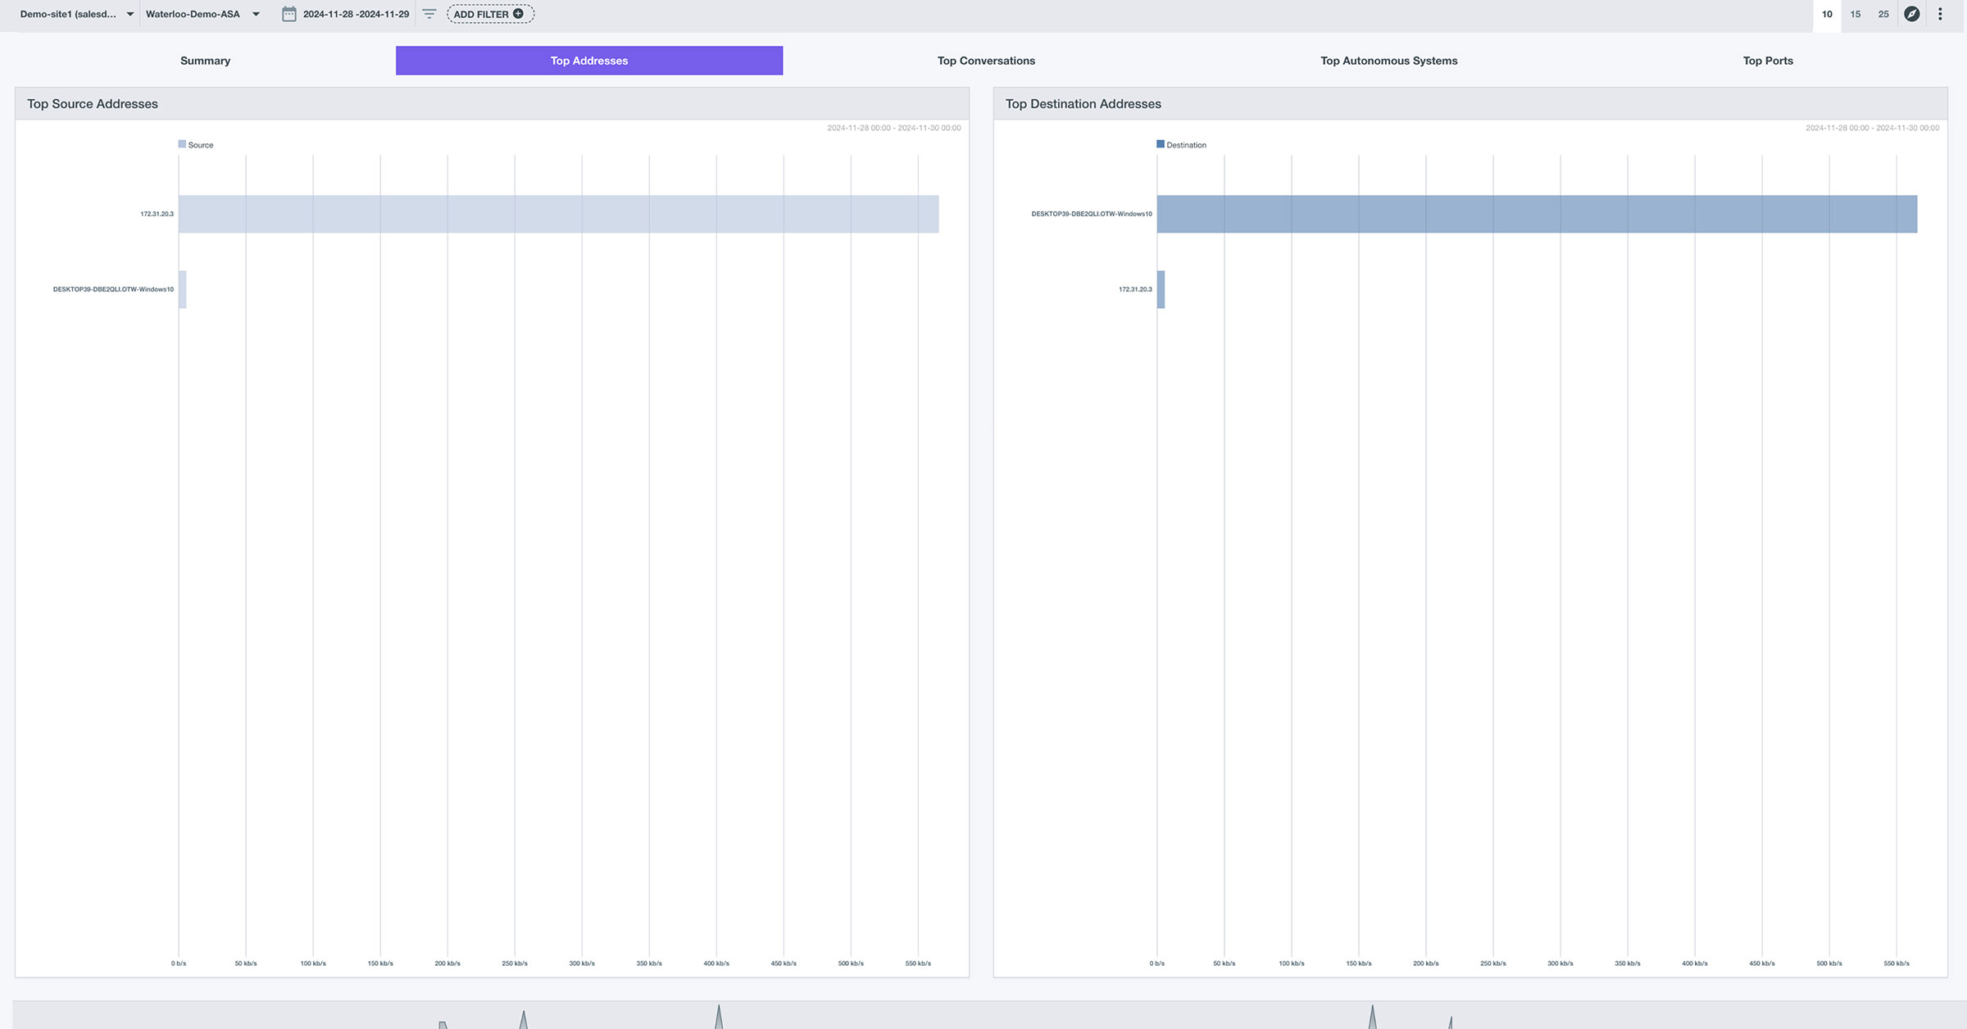Viewport: 1967px width, 1029px height.
Task: Open the calendar date picker icon
Action: point(288,14)
